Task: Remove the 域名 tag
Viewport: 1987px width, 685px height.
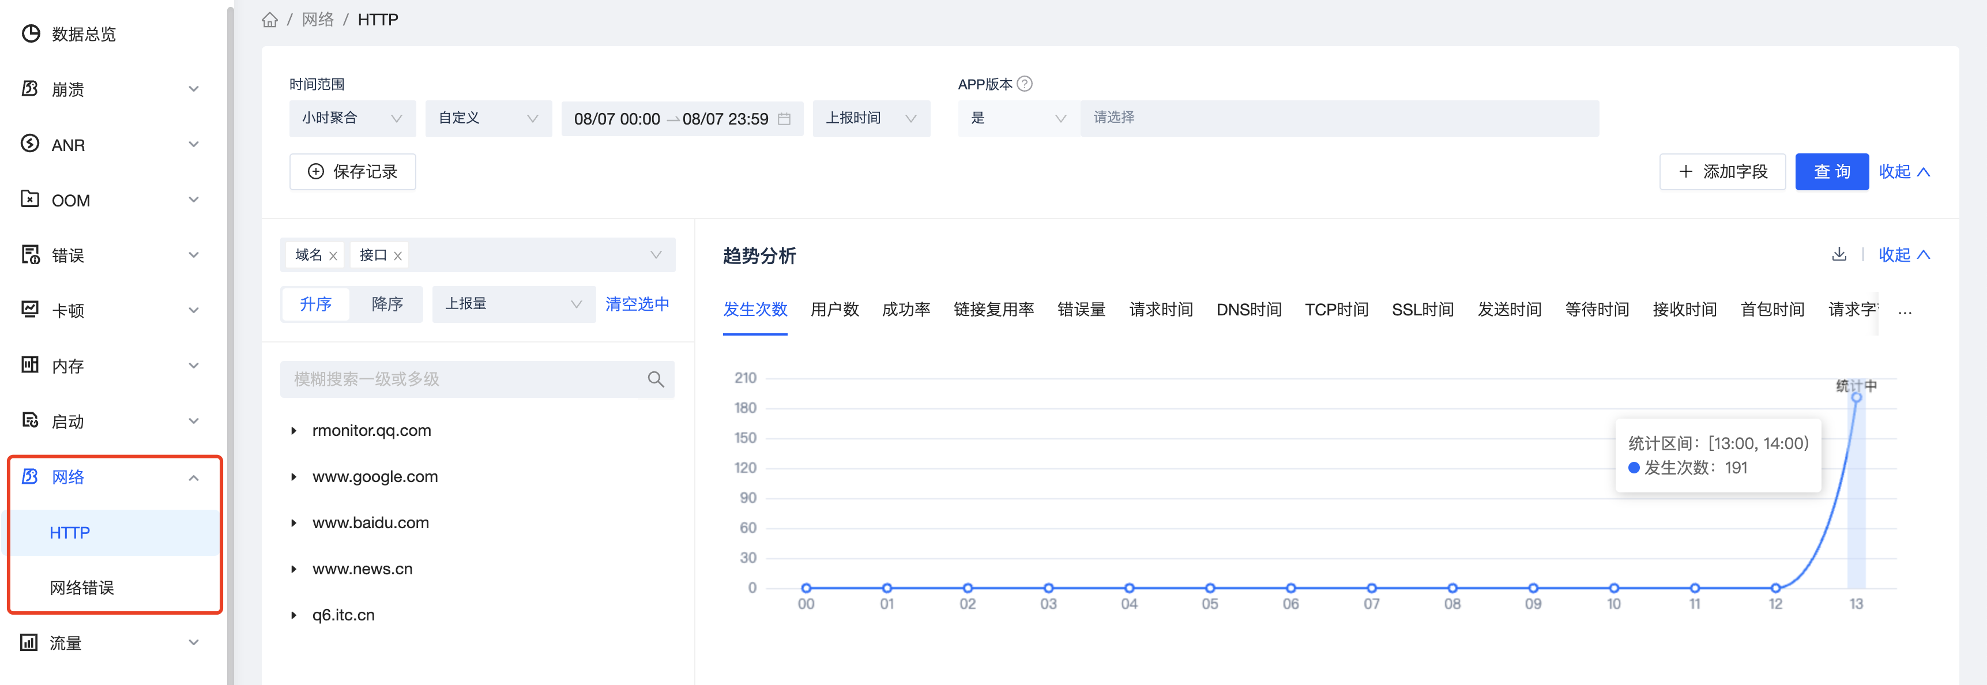Action: [x=333, y=256]
